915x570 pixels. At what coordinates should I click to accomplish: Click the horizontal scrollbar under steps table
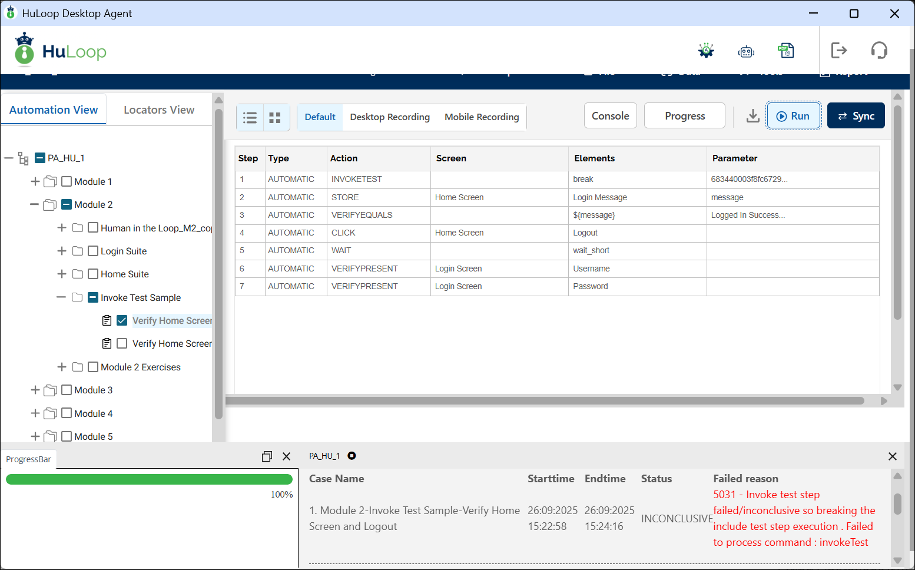coord(545,401)
